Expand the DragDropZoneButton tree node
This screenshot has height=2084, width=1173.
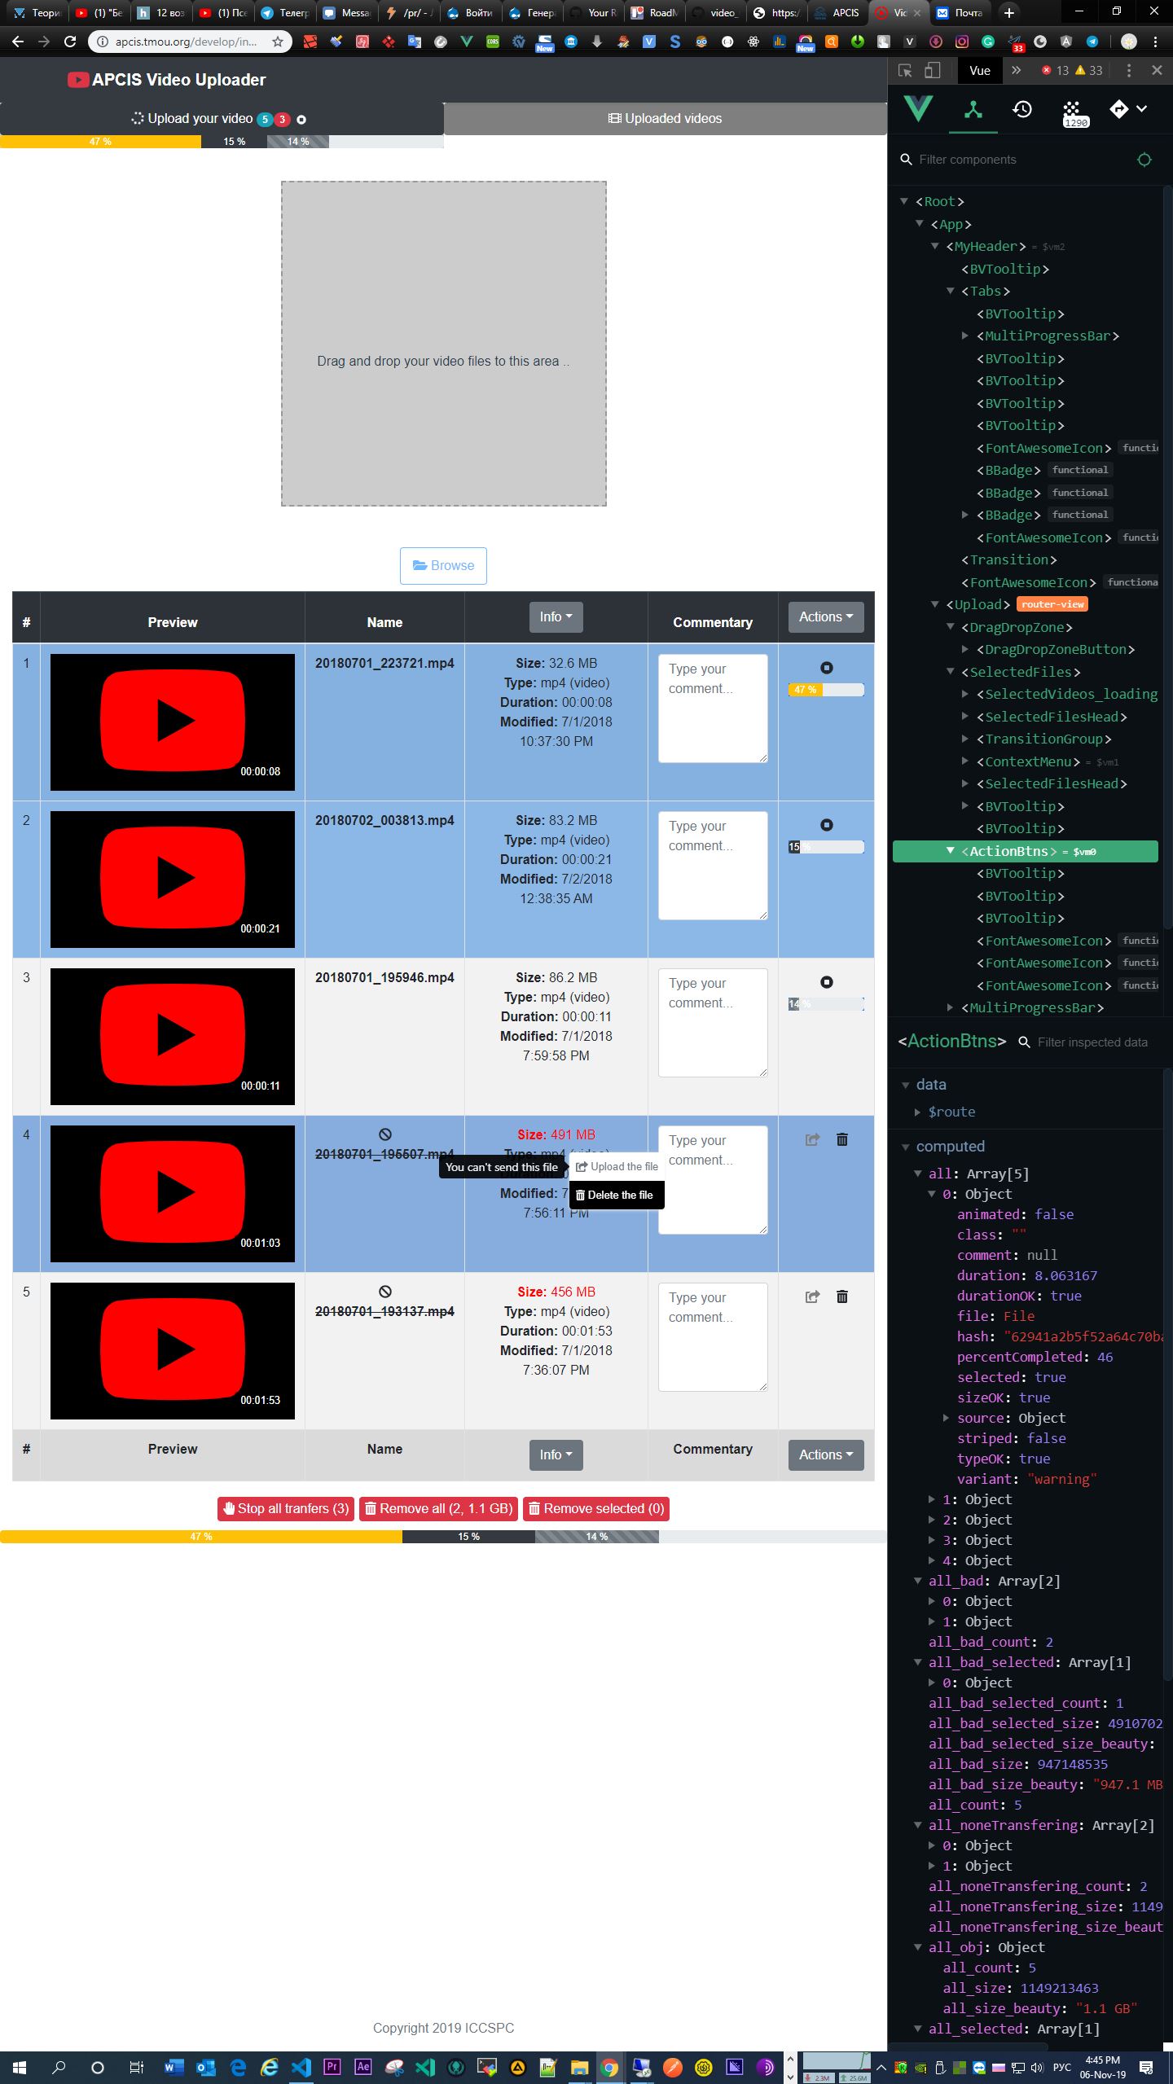click(x=965, y=649)
